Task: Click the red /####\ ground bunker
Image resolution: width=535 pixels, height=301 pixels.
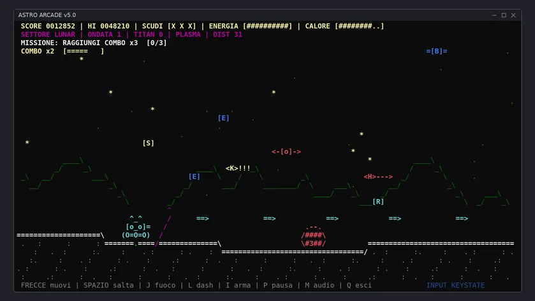Action: pyautogui.click(x=313, y=235)
